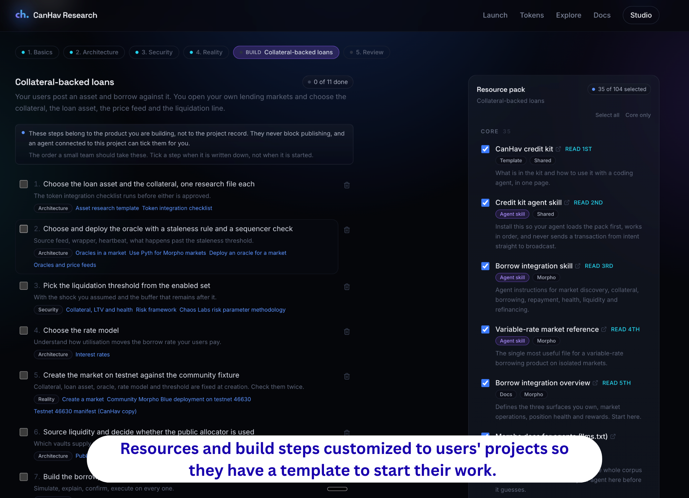Viewport: 689px width, 498px height.
Task: Mark Choose the rate model as done
Action: (24, 330)
